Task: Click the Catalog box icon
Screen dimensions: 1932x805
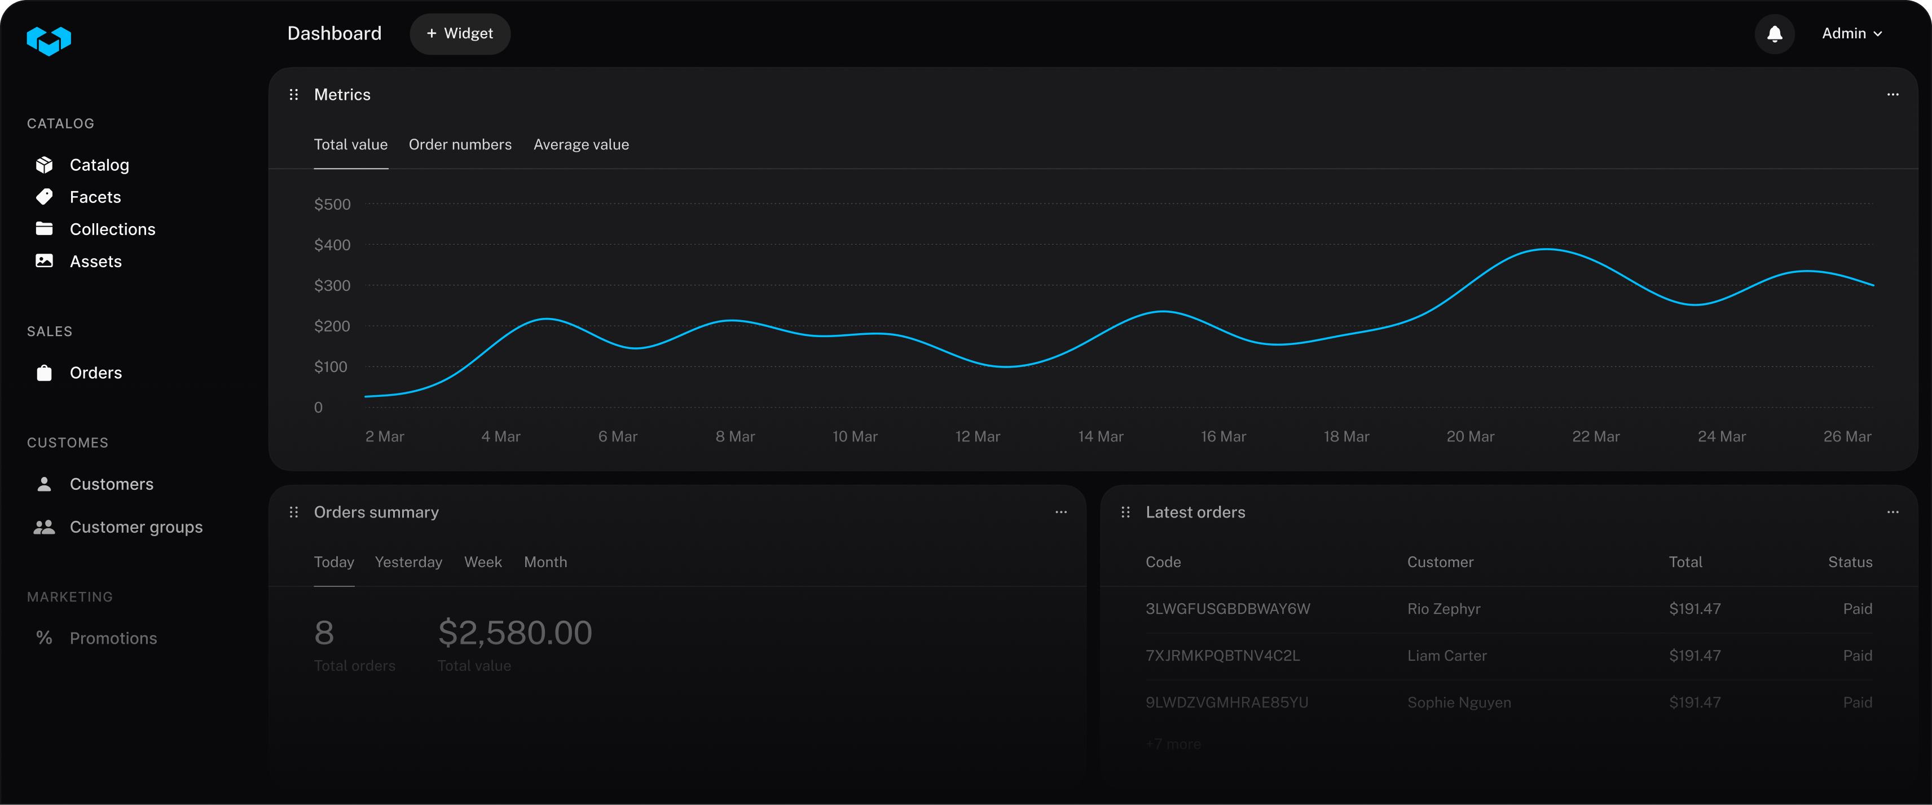Action: [44, 165]
